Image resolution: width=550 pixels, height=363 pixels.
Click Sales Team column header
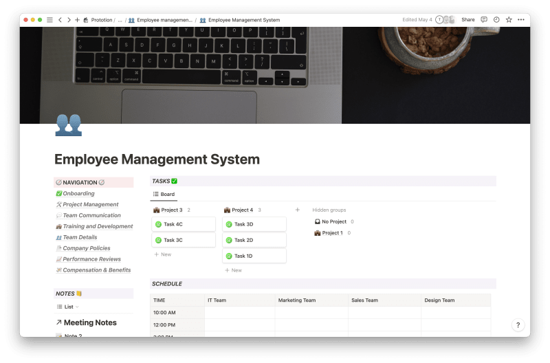click(x=384, y=300)
